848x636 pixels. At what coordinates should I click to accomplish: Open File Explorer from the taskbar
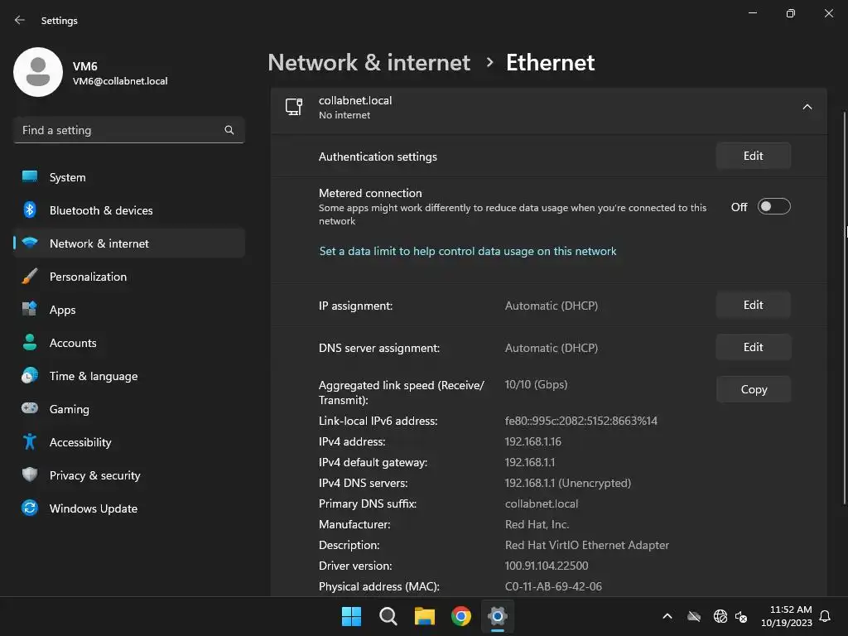click(x=425, y=615)
